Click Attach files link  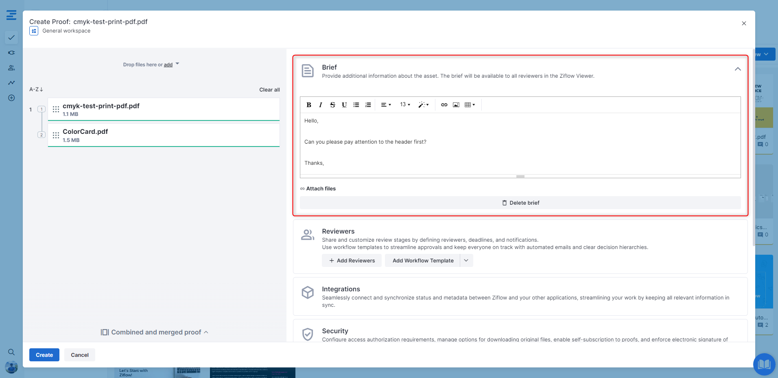click(x=318, y=188)
